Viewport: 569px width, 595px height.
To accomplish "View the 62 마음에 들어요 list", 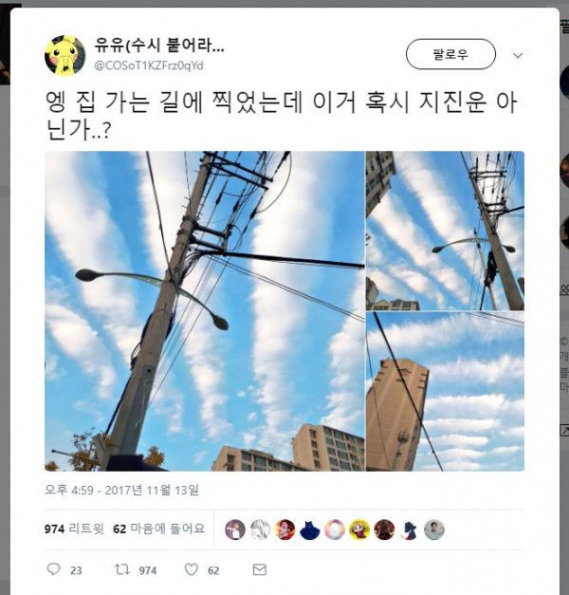I will click(x=159, y=529).
